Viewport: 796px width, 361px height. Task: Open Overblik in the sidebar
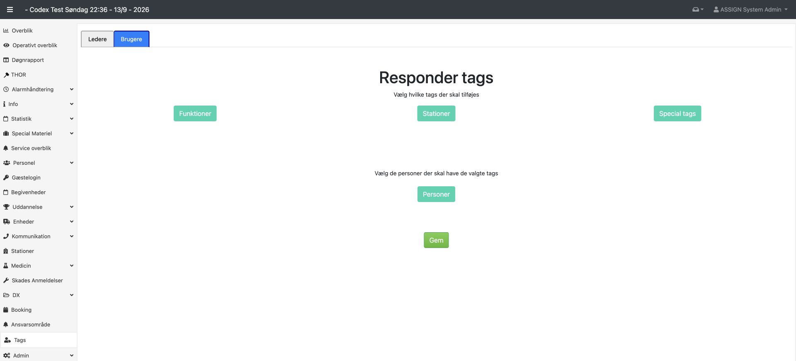(x=39, y=31)
